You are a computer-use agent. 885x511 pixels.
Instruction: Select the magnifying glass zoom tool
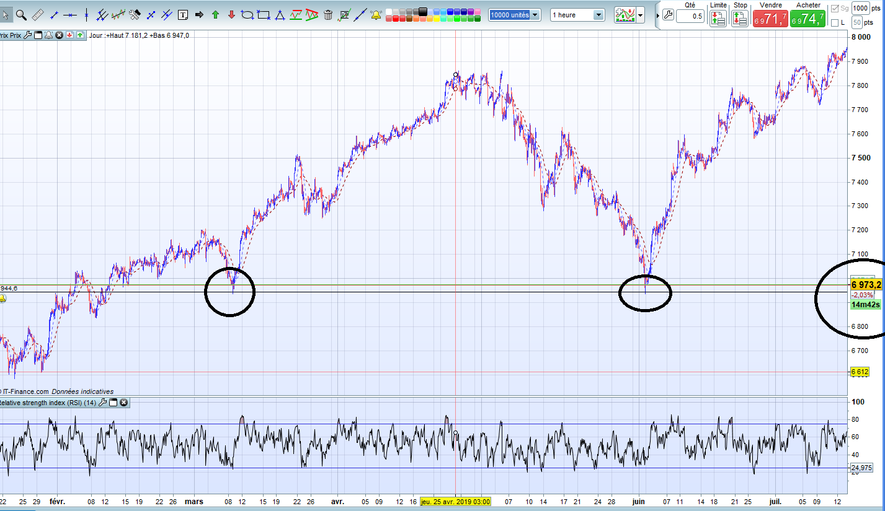(21, 15)
